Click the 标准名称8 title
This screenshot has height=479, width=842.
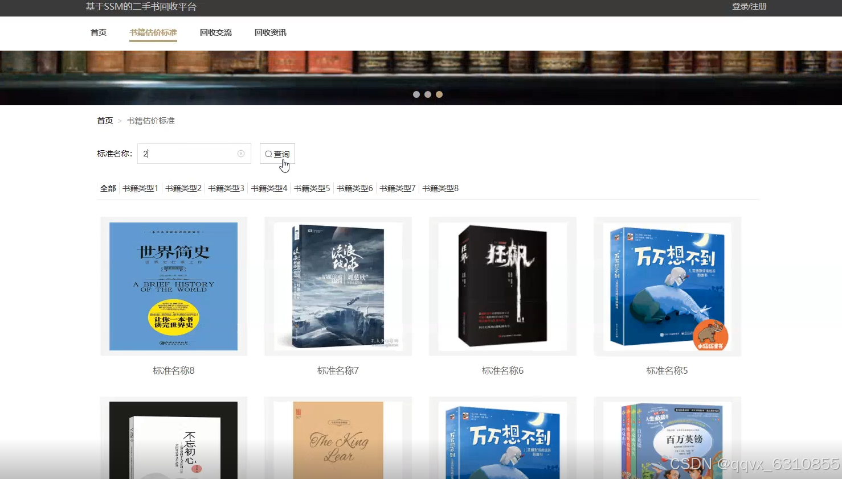[x=174, y=370]
